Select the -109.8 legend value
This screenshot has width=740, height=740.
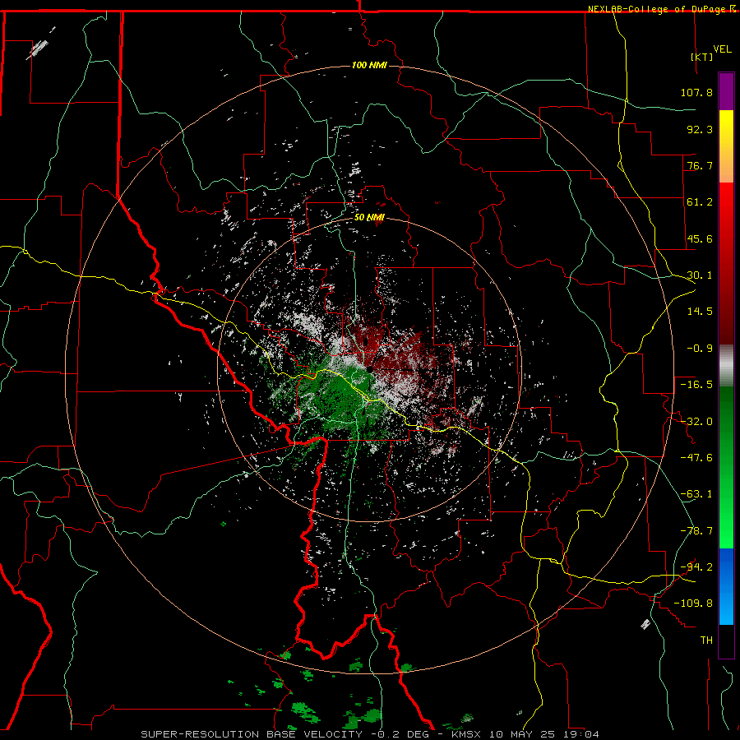[693, 604]
